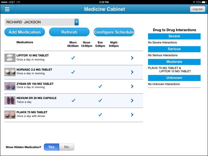Toggle the Lipitor morning checkmark
This screenshot has width=208, height=156.
point(73,58)
